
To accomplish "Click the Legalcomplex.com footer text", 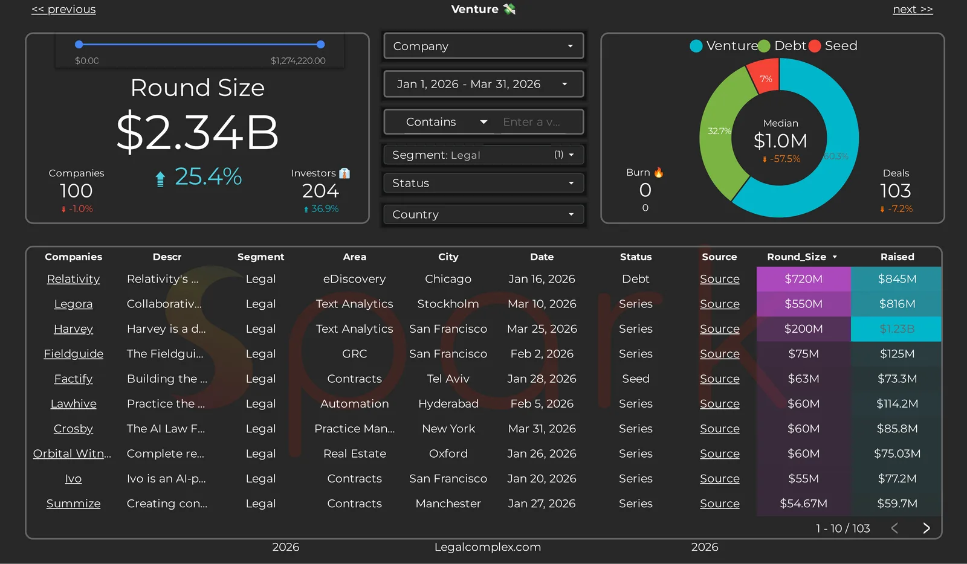I will tap(488, 547).
